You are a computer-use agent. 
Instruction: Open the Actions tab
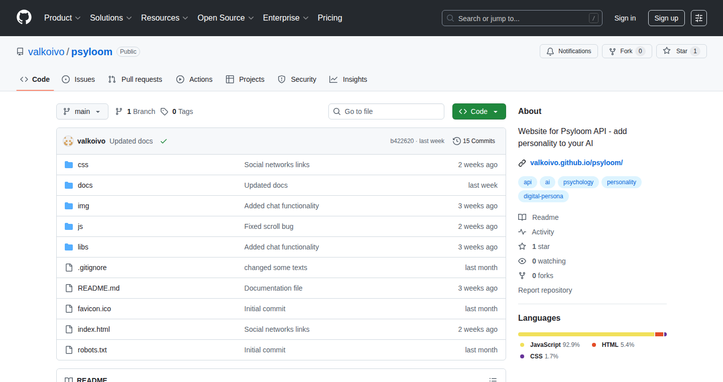pyautogui.click(x=194, y=79)
